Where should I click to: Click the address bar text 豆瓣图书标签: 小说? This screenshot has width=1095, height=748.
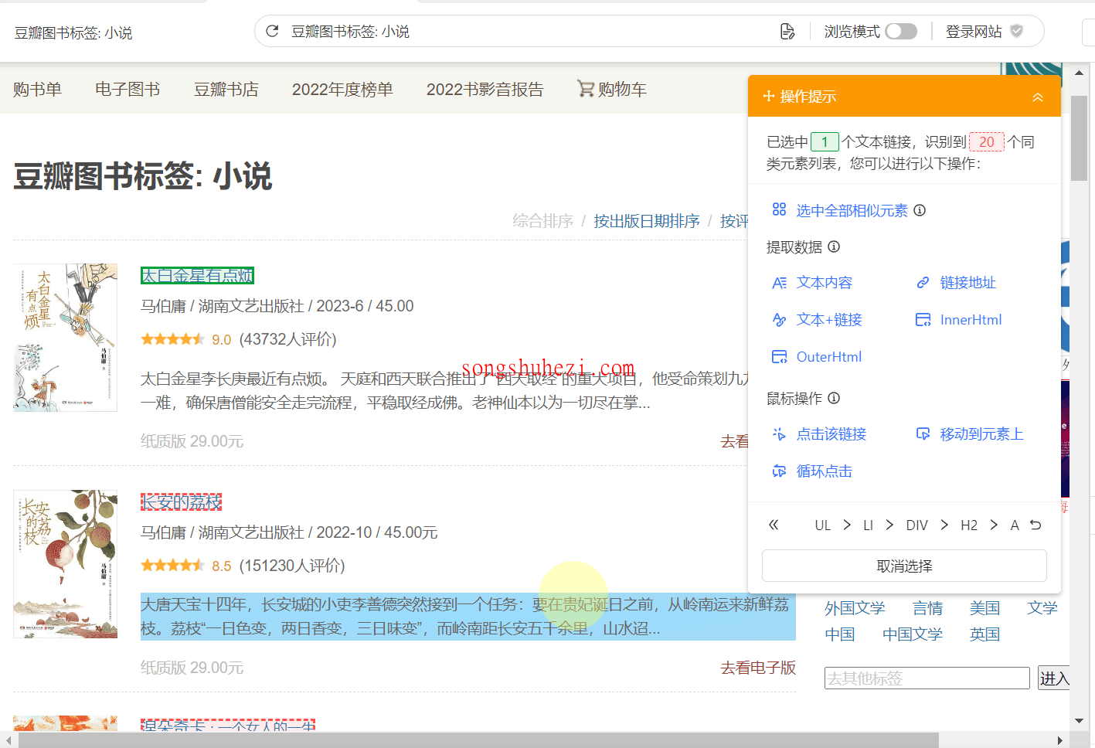coord(350,32)
